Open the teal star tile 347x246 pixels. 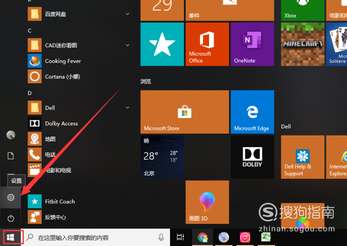coord(162,44)
